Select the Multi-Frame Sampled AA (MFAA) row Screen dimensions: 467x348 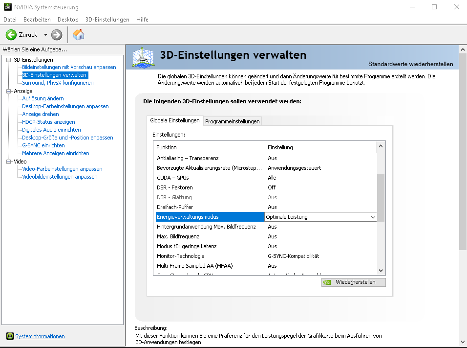click(x=266, y=266)
